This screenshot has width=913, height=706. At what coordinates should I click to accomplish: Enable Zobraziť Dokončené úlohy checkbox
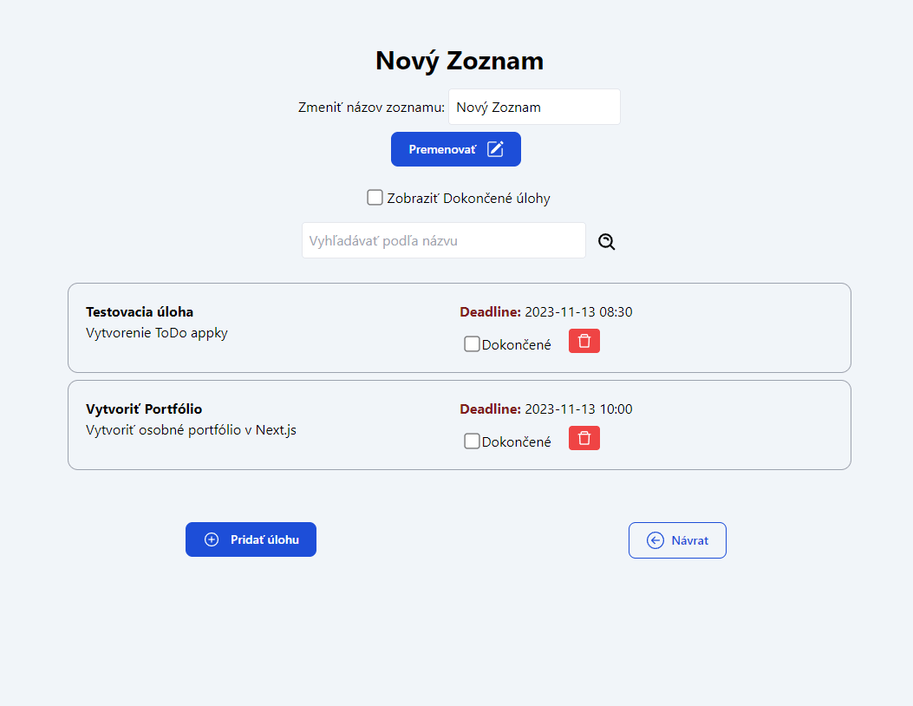(x=375, y=198)
